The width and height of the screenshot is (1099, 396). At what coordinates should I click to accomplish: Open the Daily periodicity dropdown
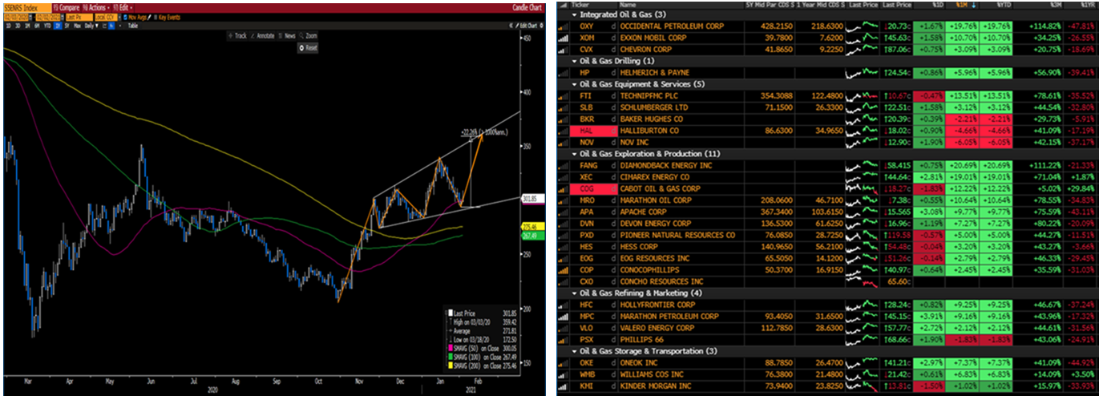(91, 26)
